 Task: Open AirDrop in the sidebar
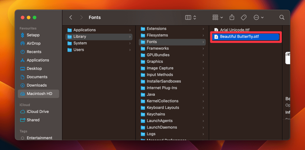pos(33,43)
